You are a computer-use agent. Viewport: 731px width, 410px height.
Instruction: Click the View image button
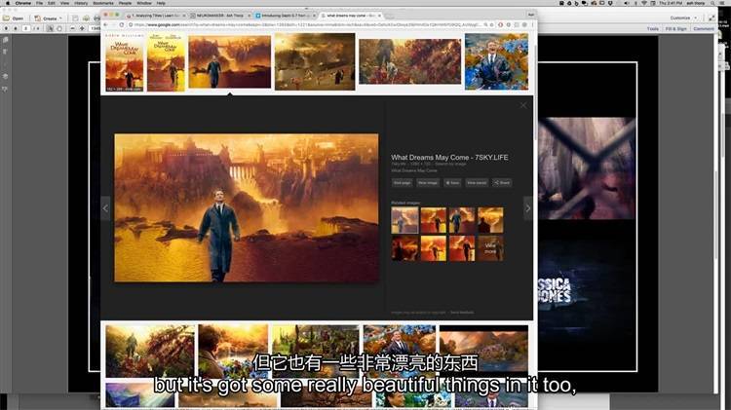tap(428, 183)
